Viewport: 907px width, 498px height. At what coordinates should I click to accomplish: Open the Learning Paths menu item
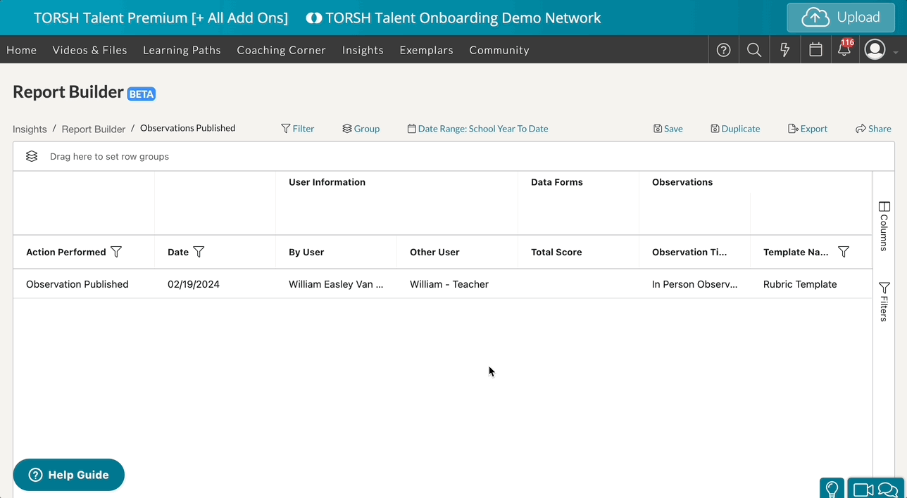(182, 50)
